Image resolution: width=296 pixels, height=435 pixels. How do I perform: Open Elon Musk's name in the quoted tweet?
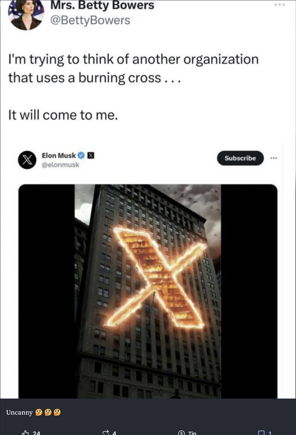(x=59, y=155)
